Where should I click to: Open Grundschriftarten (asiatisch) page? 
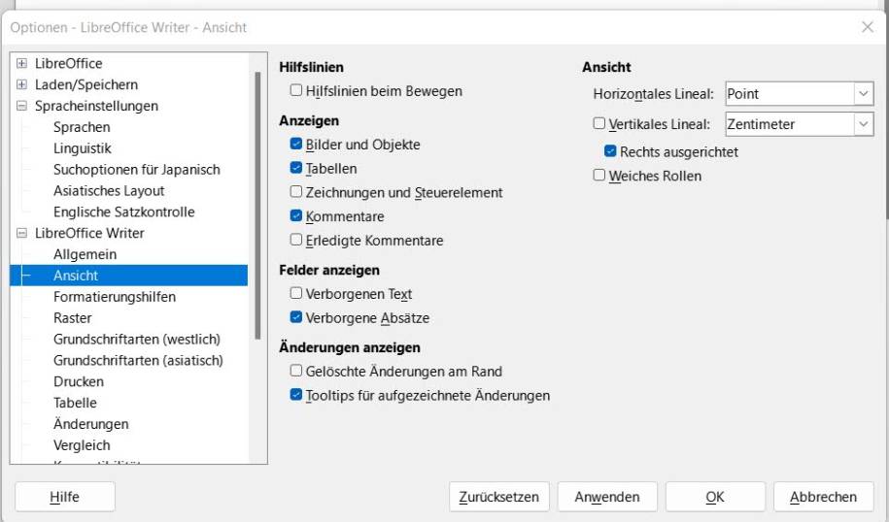[138, 361]
